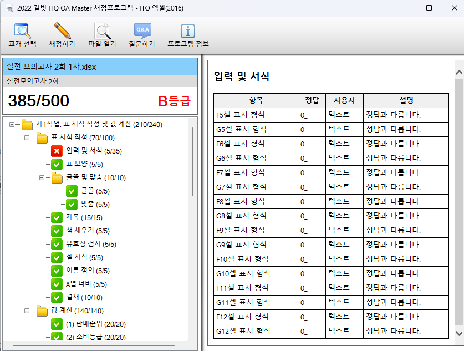The width and height of the screenshot is (464, 351).
Task: Click the folder icon of 값 계산
Action: click(x=42, y=311)
